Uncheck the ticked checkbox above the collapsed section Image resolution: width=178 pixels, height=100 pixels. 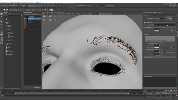point(155,56)
